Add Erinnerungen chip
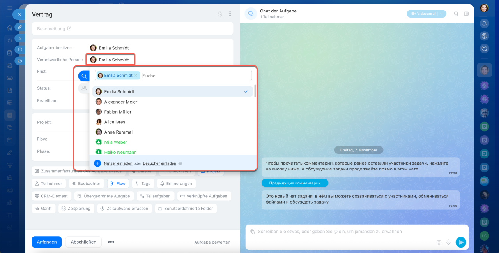Screen dimensions: 499x253 click(176, 183)
